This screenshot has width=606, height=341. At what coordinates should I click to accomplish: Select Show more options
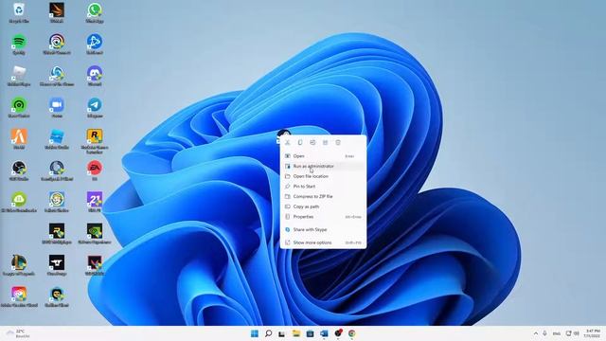pos(323,242)
